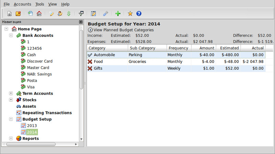Select the 2013 budget year

(32, 126)
